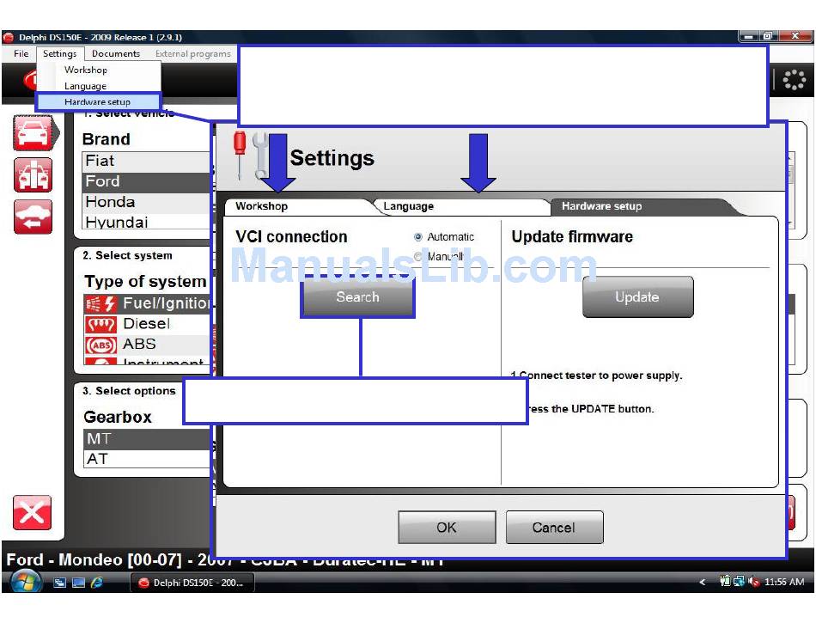
Task: Select Hyundai in the Brand list
Action: [x=146, y=222]
